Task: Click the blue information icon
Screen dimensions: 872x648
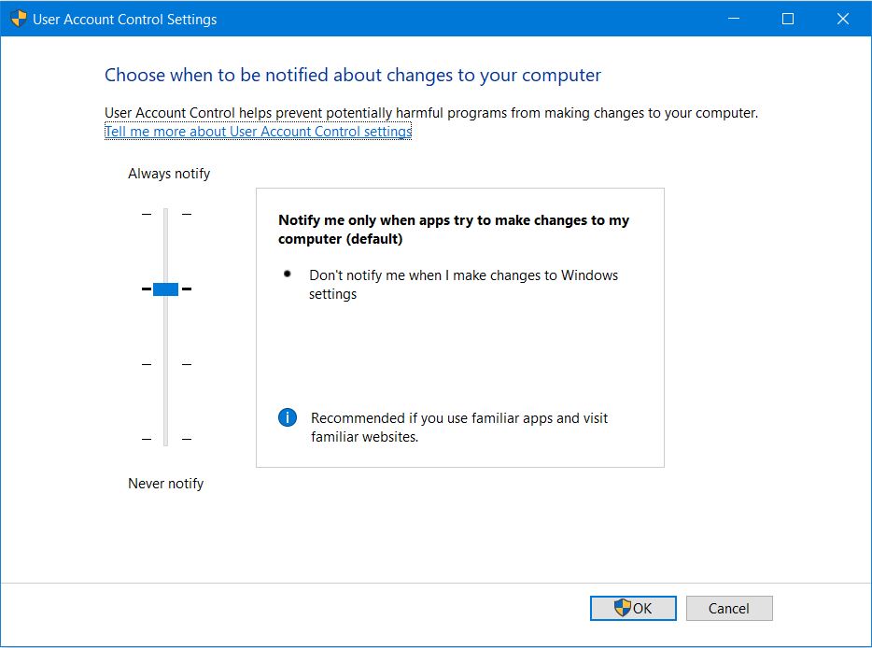Action: point(287,417)
